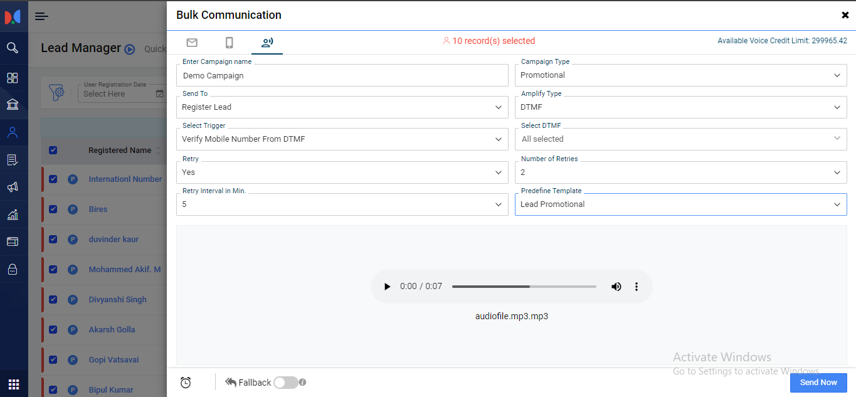Click the audio progress seek bar
Viewport: 856px width, 397px height.
[524, 287]
